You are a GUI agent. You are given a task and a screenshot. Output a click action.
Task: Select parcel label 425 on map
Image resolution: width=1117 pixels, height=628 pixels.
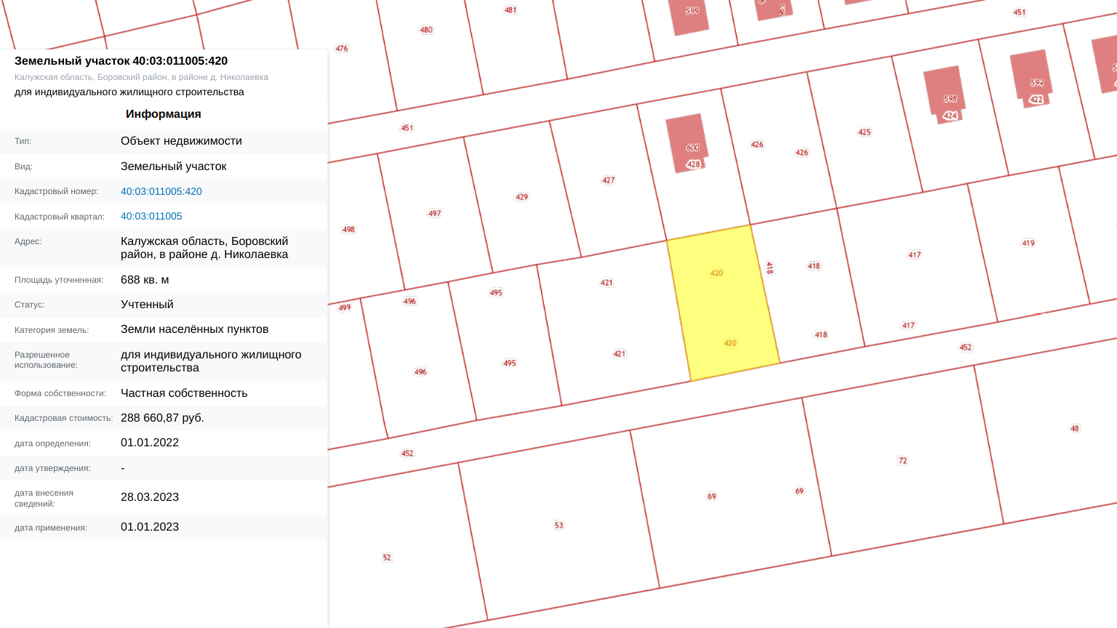(x=864, y=132)
